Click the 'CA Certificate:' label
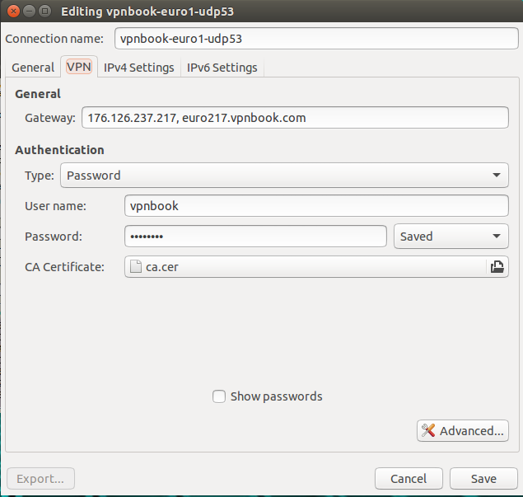The image size is (523, 497). [64, 267]
